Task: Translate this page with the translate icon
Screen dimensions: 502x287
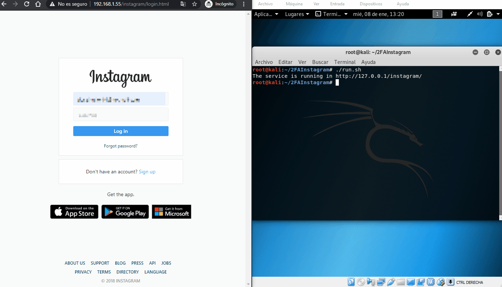Action: point(183,4)
